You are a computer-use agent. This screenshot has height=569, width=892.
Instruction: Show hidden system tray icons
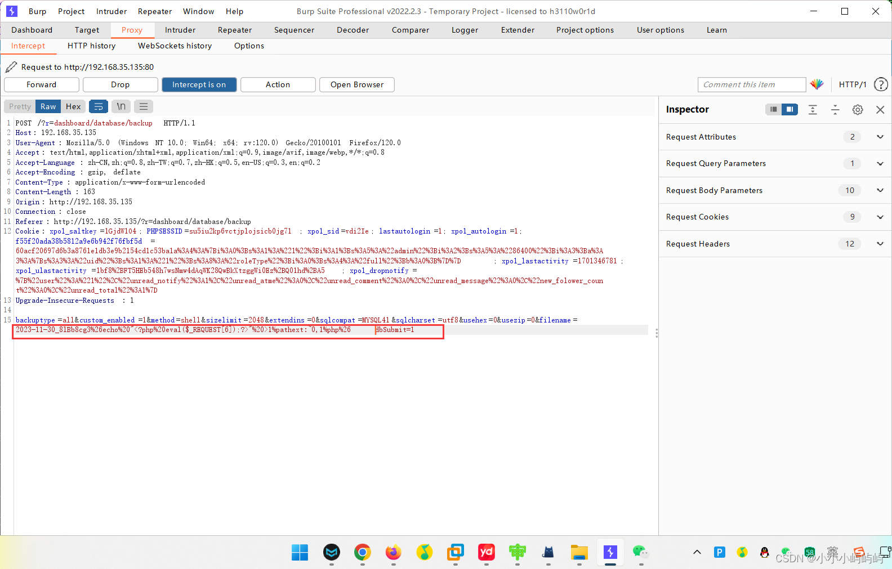(x=697, y=552)
